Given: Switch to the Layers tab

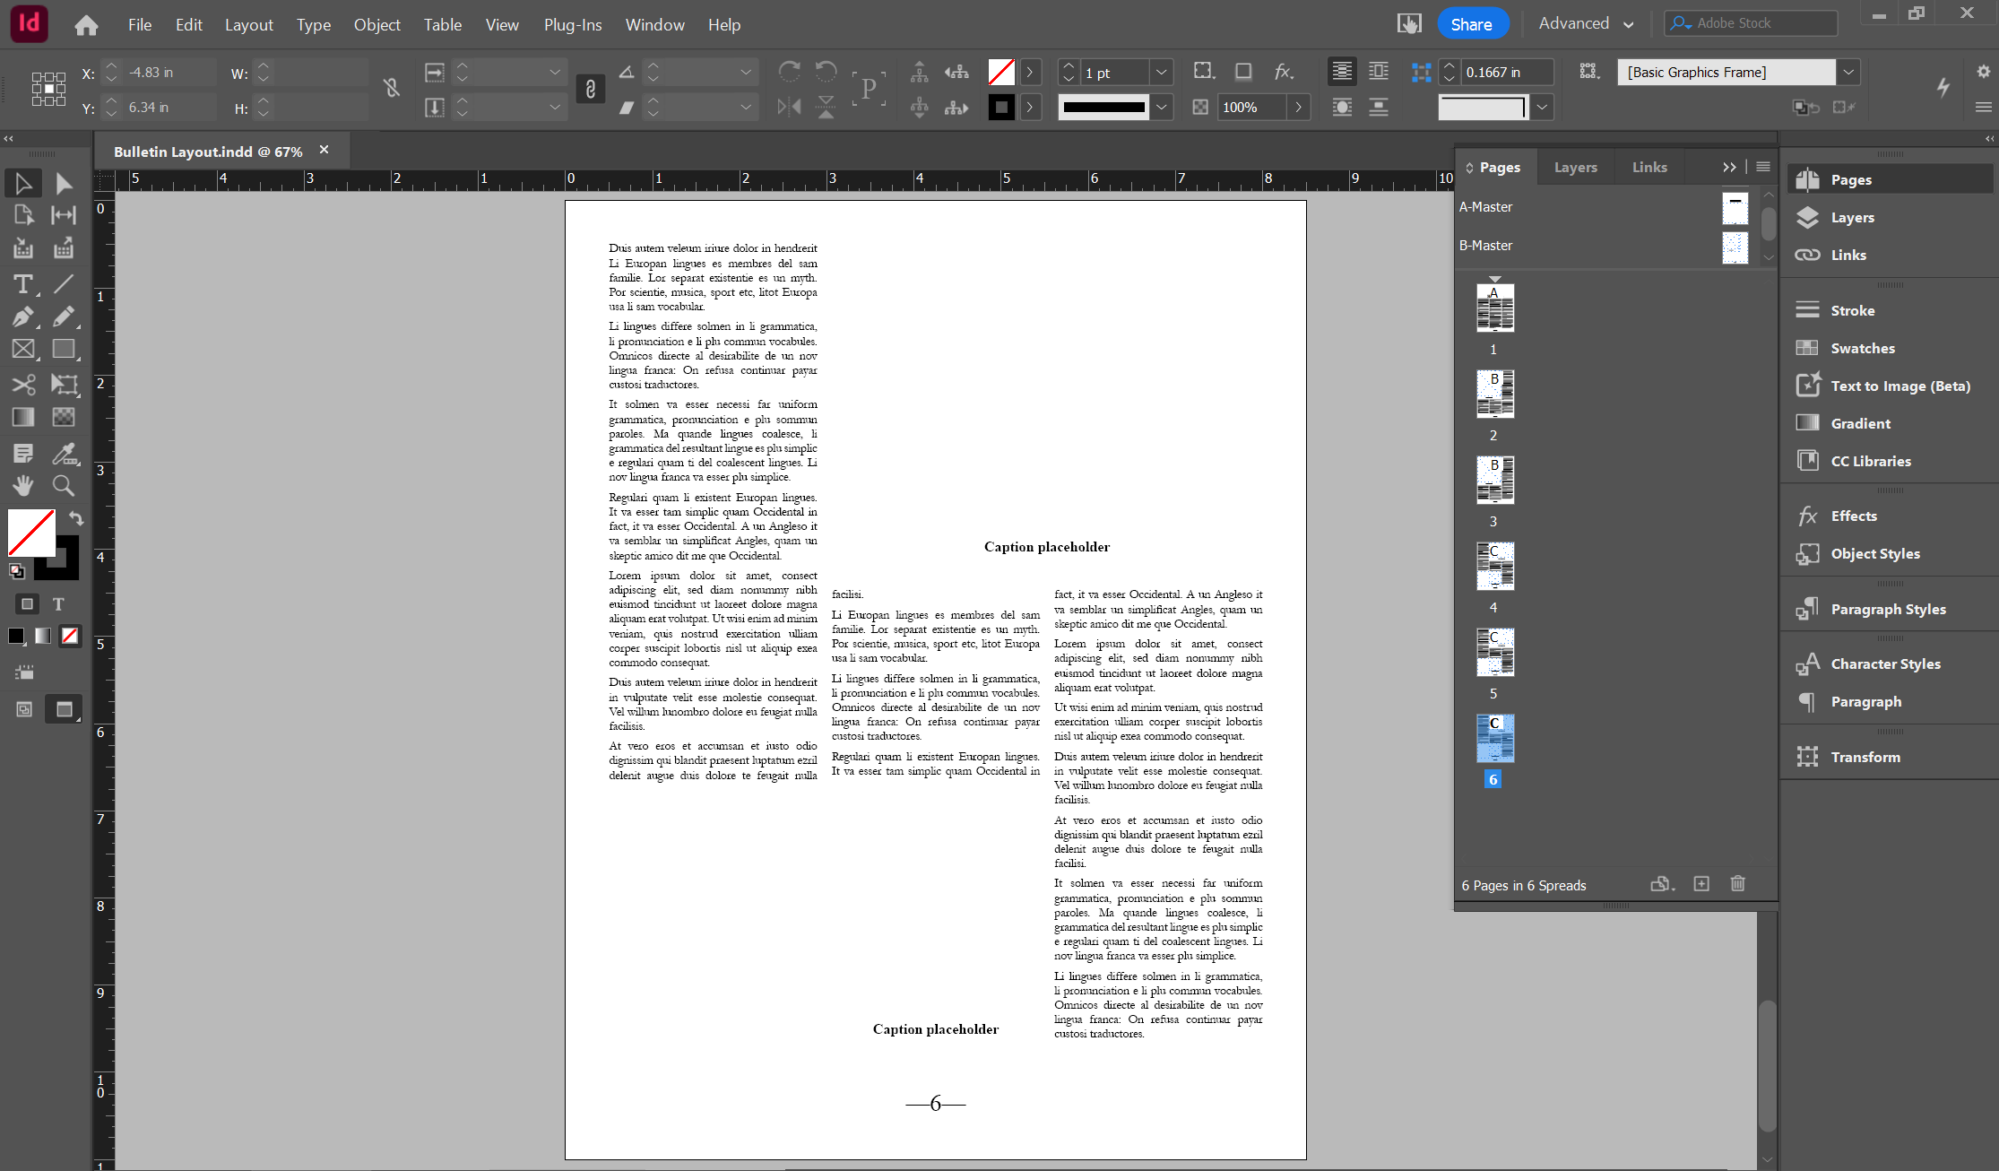Looking at the screenshot, I should 1575,168.
